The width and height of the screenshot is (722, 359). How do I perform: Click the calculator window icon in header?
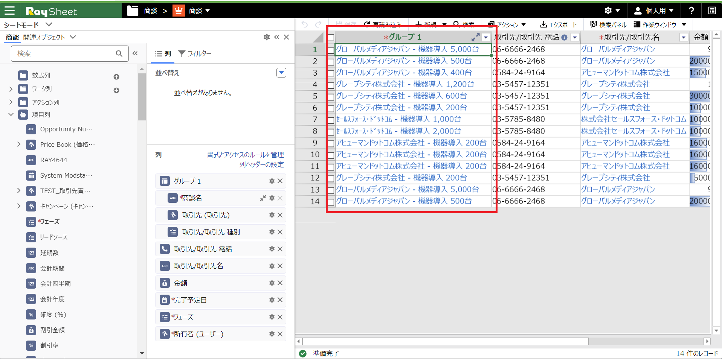point(712,11)
